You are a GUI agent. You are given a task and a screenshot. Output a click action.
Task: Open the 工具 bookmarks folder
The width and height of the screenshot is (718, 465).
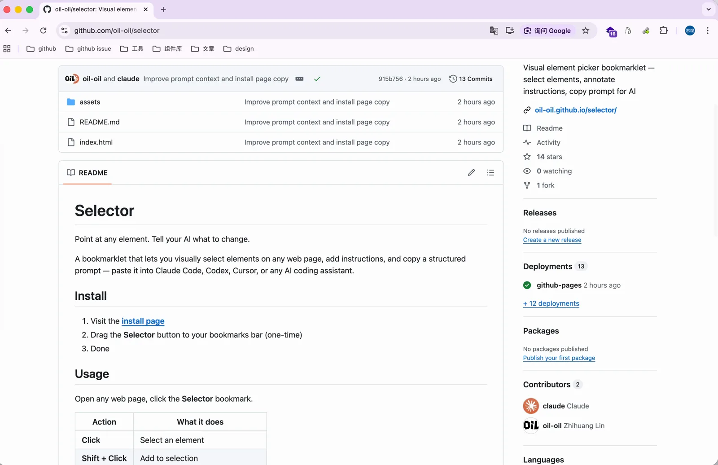[x=132, y=48]
